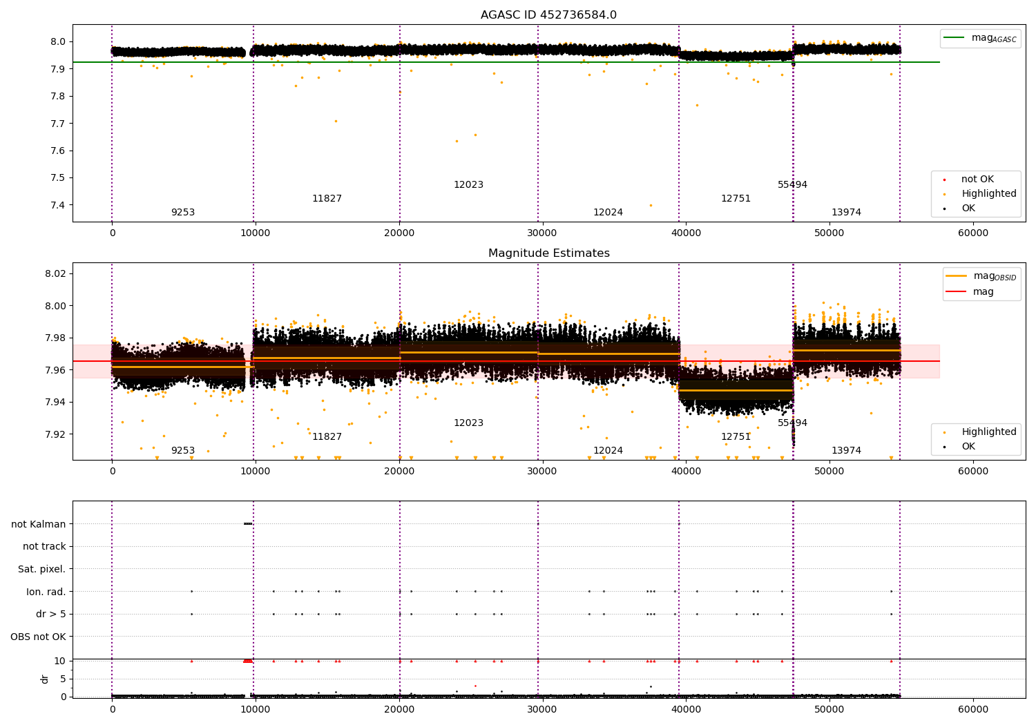Click OBSID label 9253 in Magnitude Estimates plot
Image resolution: width=1036 pixels, height=725 pixels.
pos(183,451)
